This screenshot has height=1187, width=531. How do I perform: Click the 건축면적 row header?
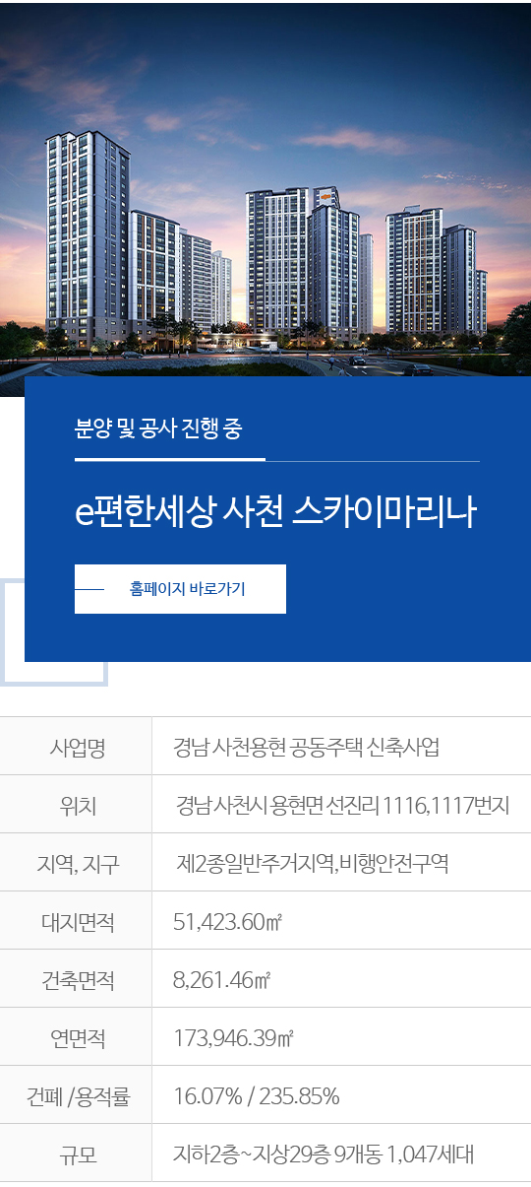[77, 979]
